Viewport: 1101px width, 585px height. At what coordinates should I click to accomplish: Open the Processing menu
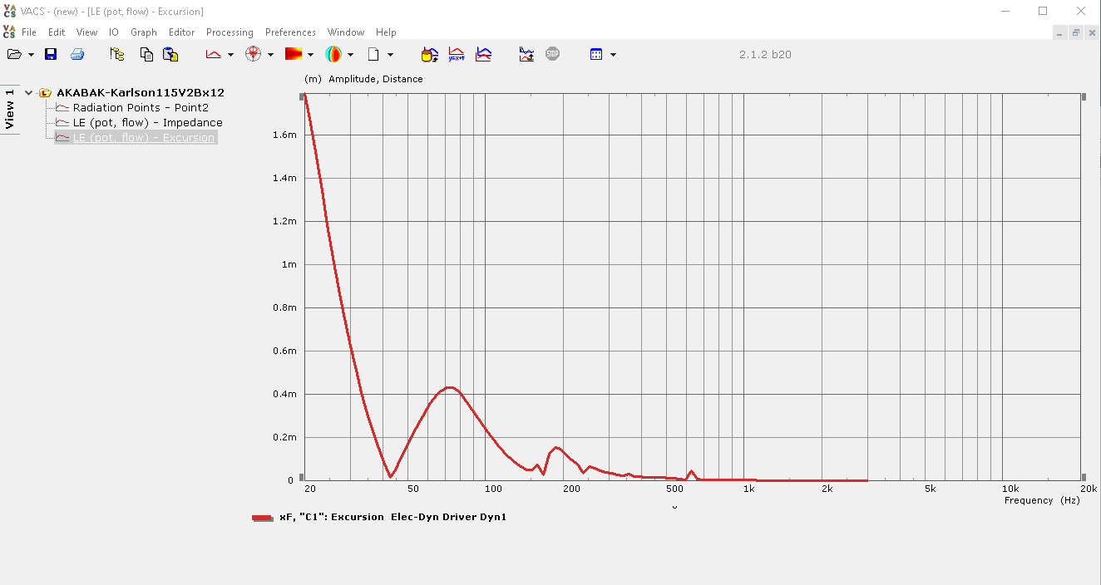coord(230,32)
